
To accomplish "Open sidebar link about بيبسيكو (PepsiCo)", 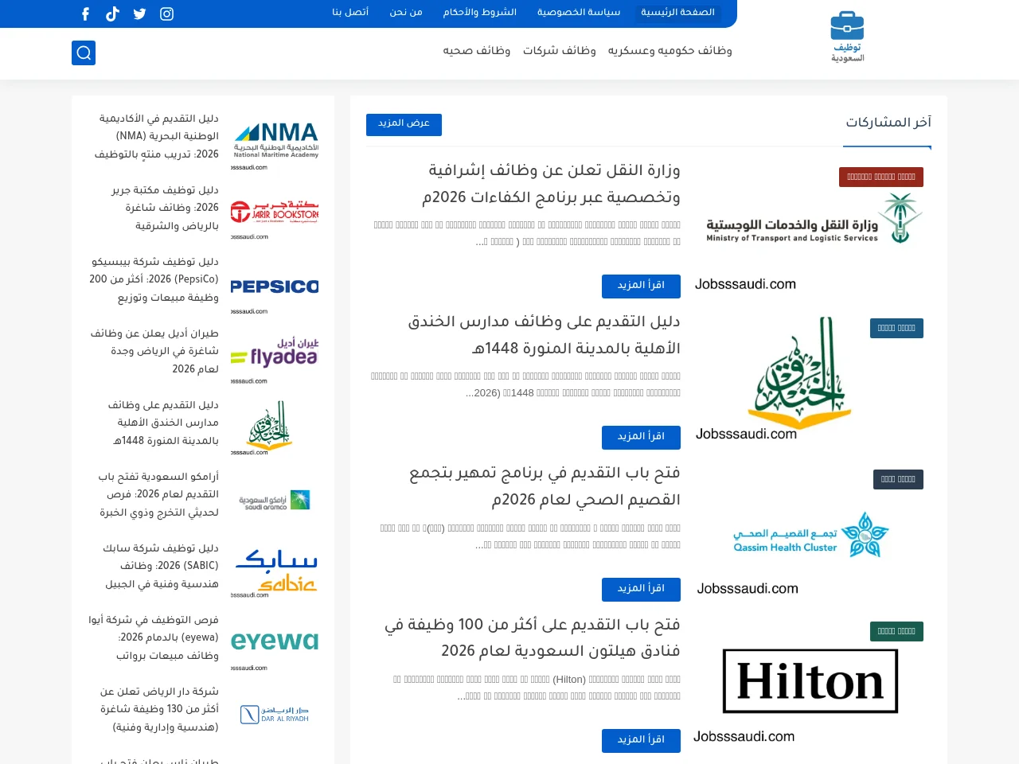I will (x=154, y=279).
